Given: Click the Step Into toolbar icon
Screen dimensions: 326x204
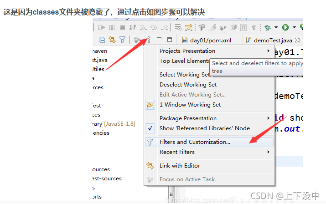Looking at the screenshot, I should 143,27.
